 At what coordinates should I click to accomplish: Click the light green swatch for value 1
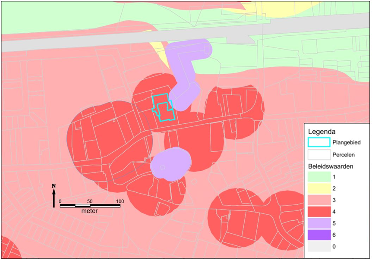click(319, 177)
